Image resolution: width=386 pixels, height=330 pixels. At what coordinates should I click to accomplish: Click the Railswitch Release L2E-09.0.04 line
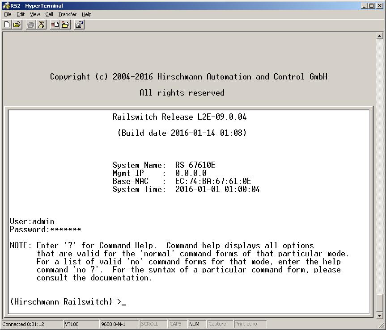click(179, 117)
